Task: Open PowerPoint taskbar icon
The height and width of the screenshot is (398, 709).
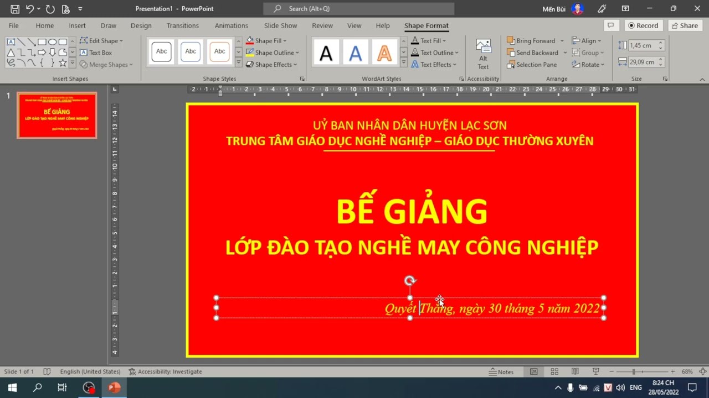Action: click(x=114, y=387)
